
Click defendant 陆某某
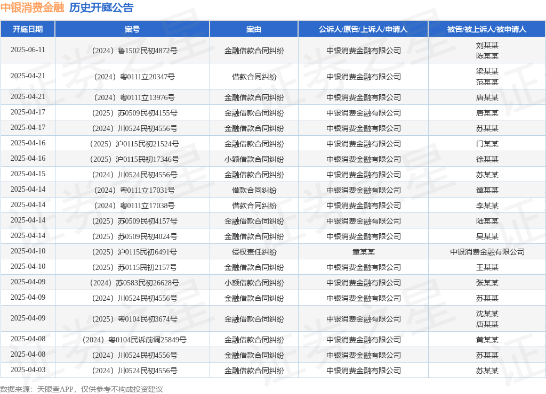coord(487,221)
